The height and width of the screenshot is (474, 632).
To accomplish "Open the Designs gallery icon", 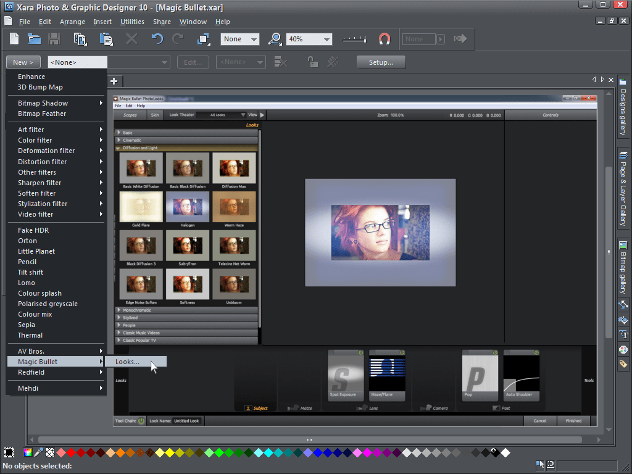I will [623, 82].
